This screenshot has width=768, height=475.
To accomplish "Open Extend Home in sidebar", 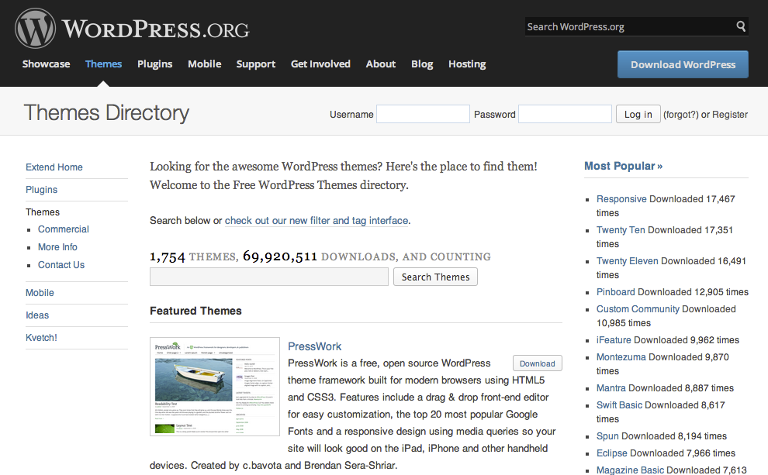I will pyautogui.click(x=54, y=167).
